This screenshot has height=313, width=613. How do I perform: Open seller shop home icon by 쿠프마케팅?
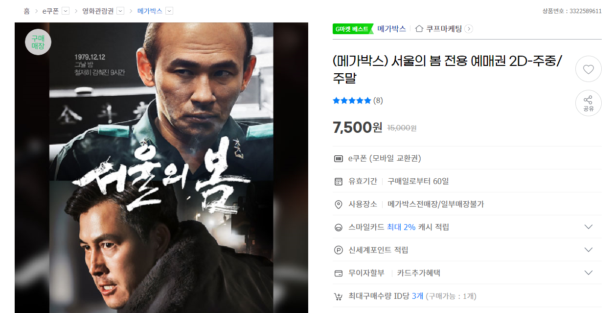coord(419,29)
